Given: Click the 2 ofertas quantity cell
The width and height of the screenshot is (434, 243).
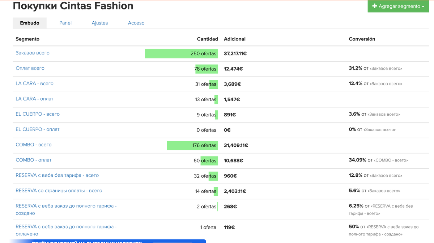Looking at the screenshot, I should [x=207, y=207].
